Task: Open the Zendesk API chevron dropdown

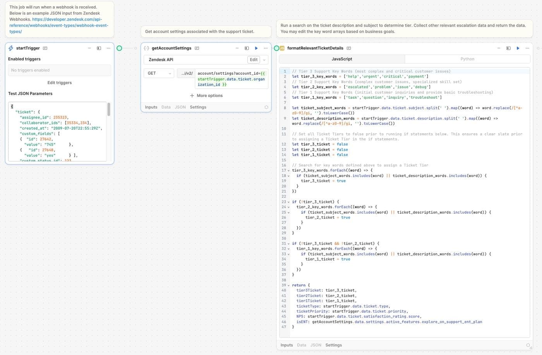Action: (x=264, y=60)
